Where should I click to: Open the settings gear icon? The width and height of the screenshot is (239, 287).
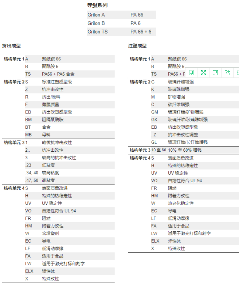(238, 73)
